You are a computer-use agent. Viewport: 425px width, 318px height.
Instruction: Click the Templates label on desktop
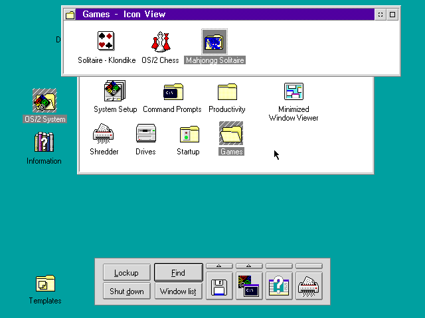[x=45, y=301]
